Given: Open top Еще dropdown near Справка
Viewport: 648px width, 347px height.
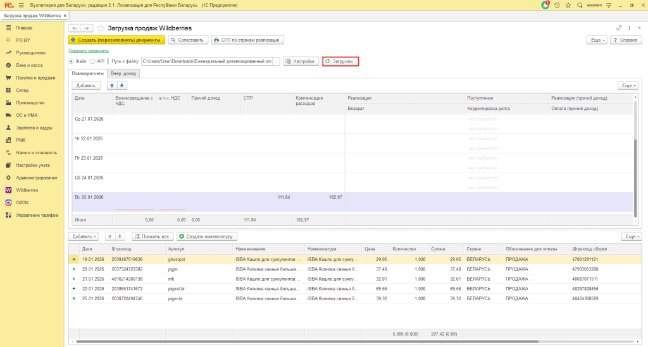Looking at the screenshot, I should (x=597, y=40).
